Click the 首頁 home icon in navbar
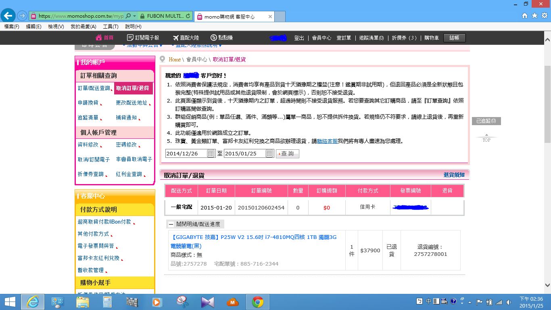This screenshot has width=551, height=310. click(x=104, y=38)
